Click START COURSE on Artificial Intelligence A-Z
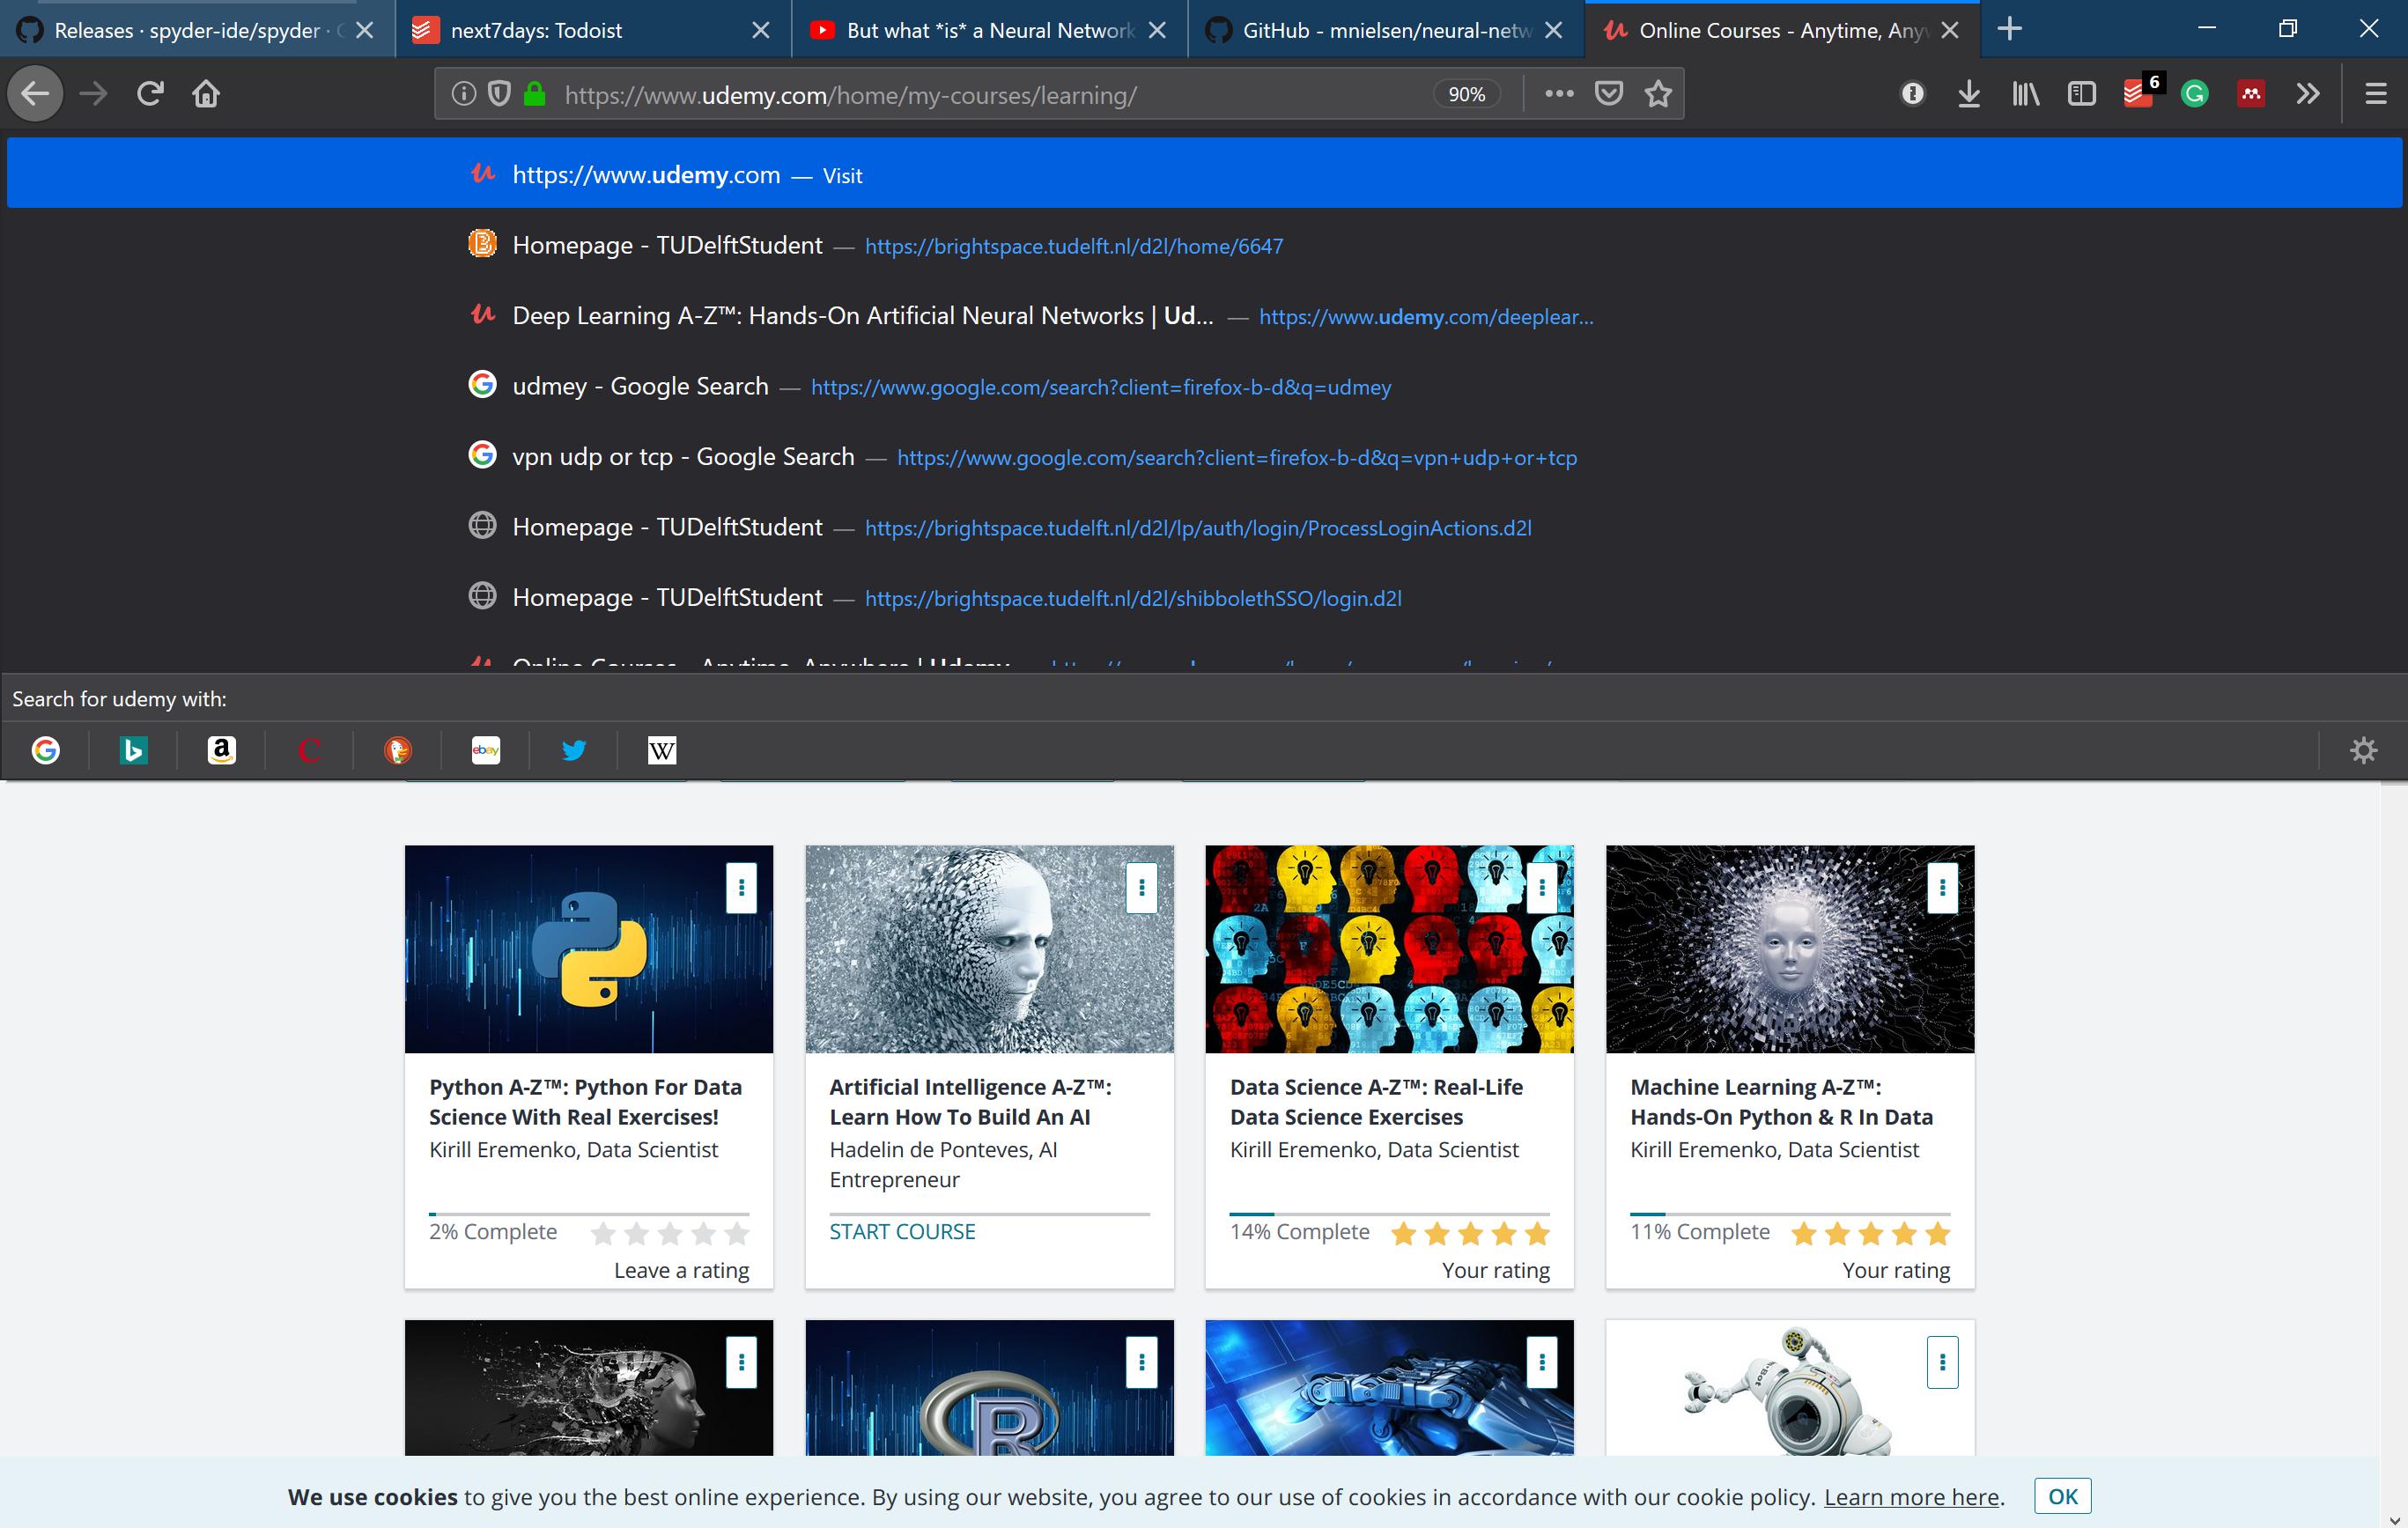 point(902,1231)
